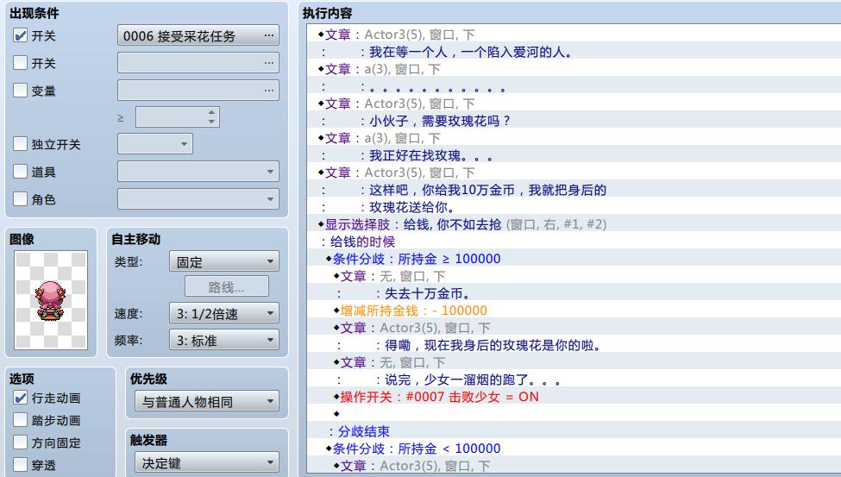Viewport: 841px width, 477px height.
Task: Select the 分歧结束 line
Action: coord(574,431)
